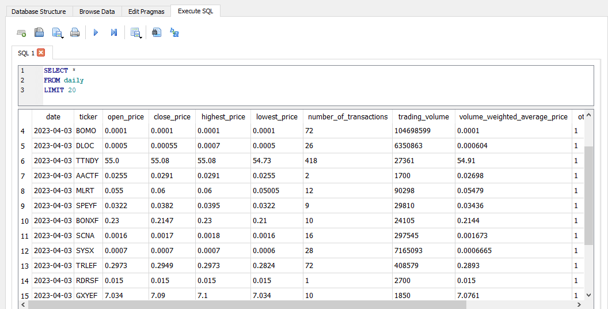Switch to the Browse Data tab

point(97,12)
